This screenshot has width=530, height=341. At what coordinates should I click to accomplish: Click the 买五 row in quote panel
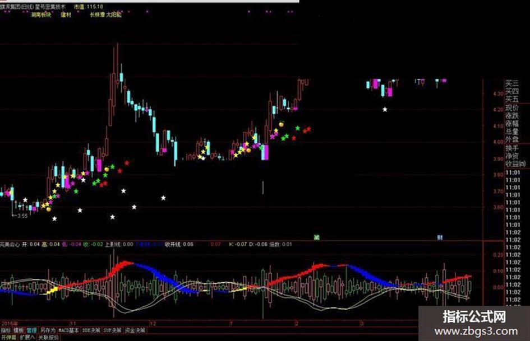click(x=511, y=99)
